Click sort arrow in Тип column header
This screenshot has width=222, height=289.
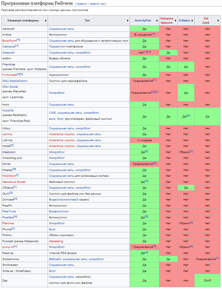128,21
